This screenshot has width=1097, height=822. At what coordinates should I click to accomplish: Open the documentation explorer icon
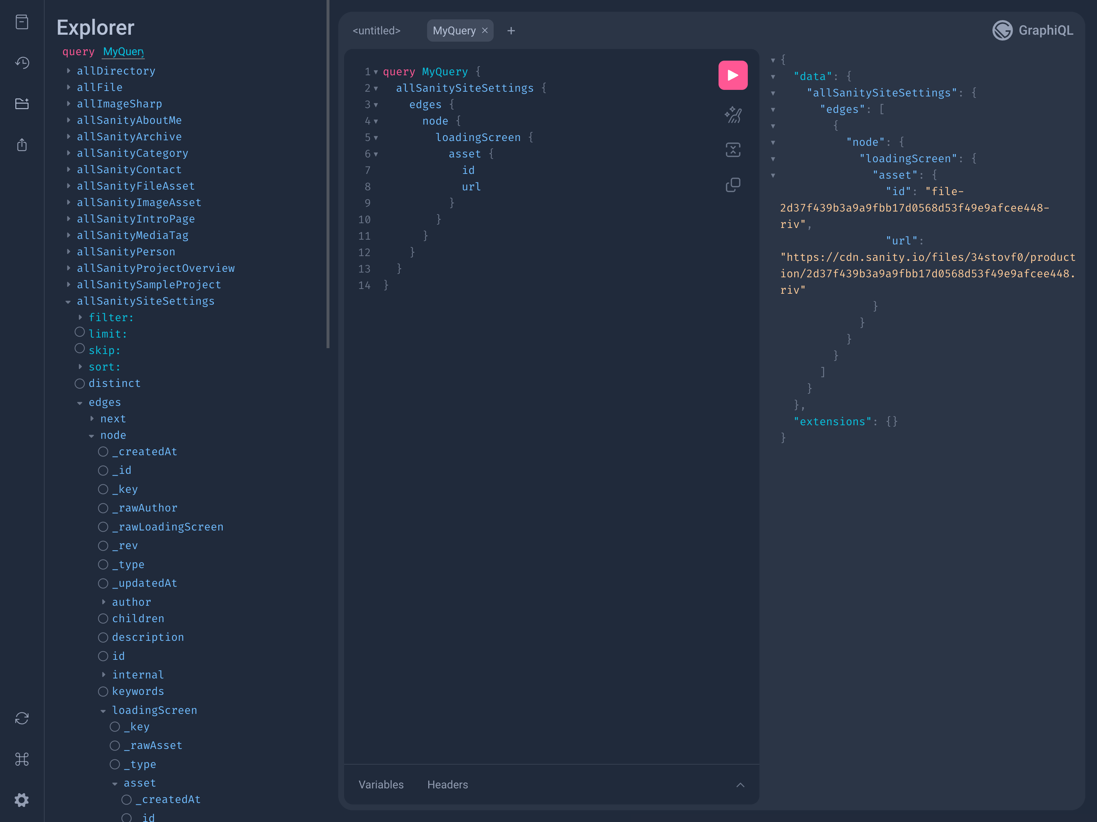pyautogui.click(x=22, y=22)
